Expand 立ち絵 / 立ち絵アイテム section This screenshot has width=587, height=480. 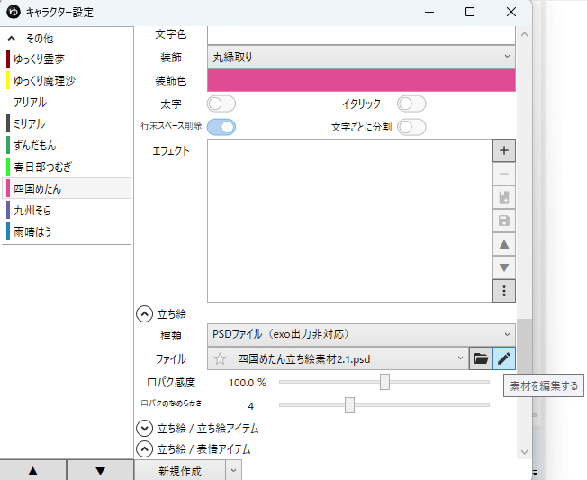click(x=145, y=428)
